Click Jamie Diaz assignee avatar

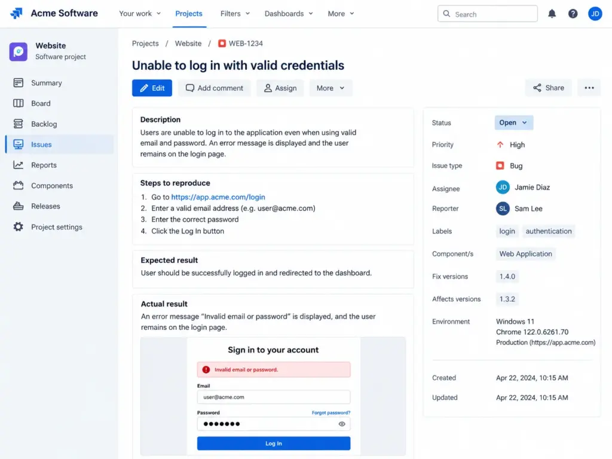point(503,187)
